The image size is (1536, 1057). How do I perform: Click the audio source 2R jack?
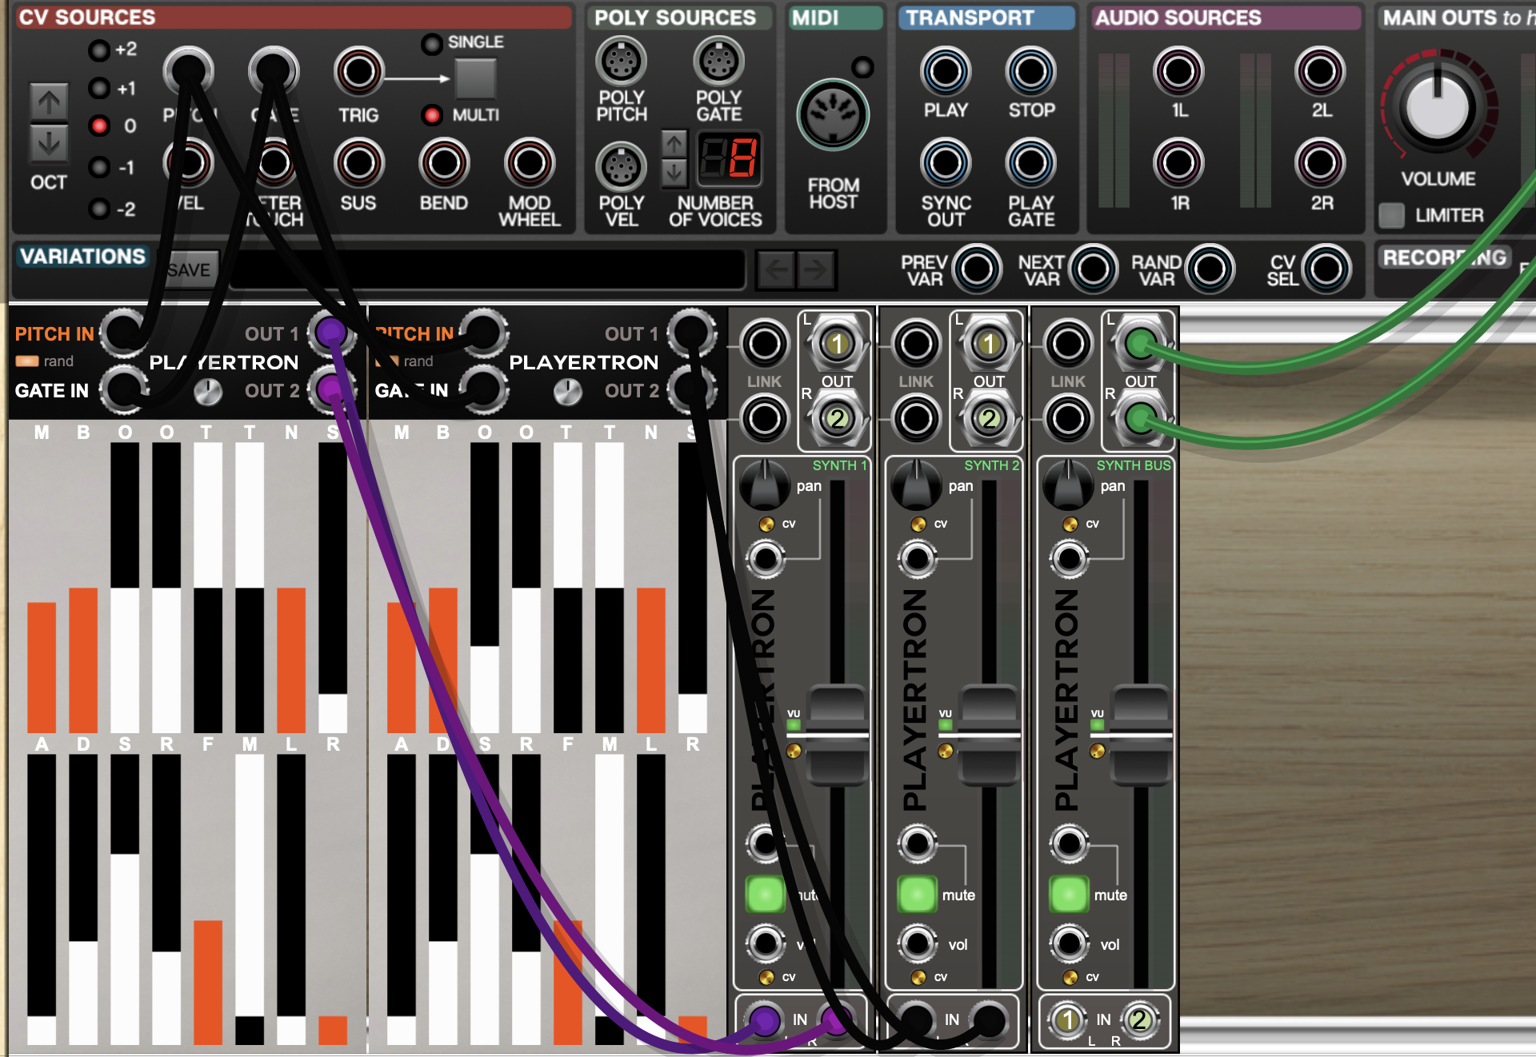point(1320,163)
